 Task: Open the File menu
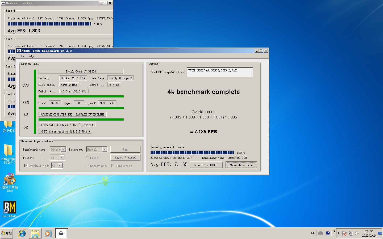pyautogui.click(x=21, y=56)
